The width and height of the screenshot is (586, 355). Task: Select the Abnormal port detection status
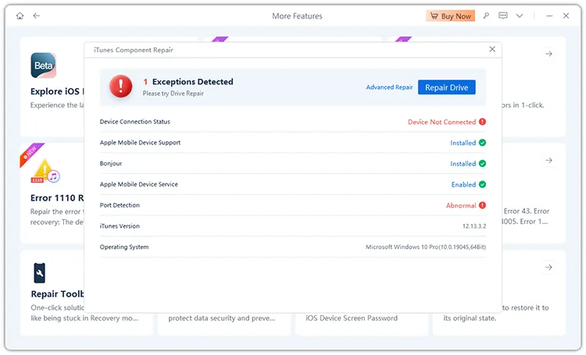tap(461, 206)
